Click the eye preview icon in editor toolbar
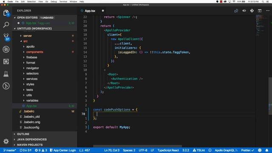Screen dimensions: 272x153 [x=244, y=11]
